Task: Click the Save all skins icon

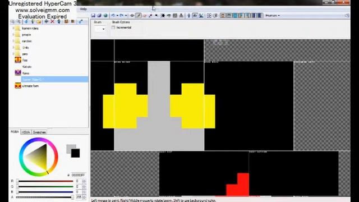Action: point(99,16)
